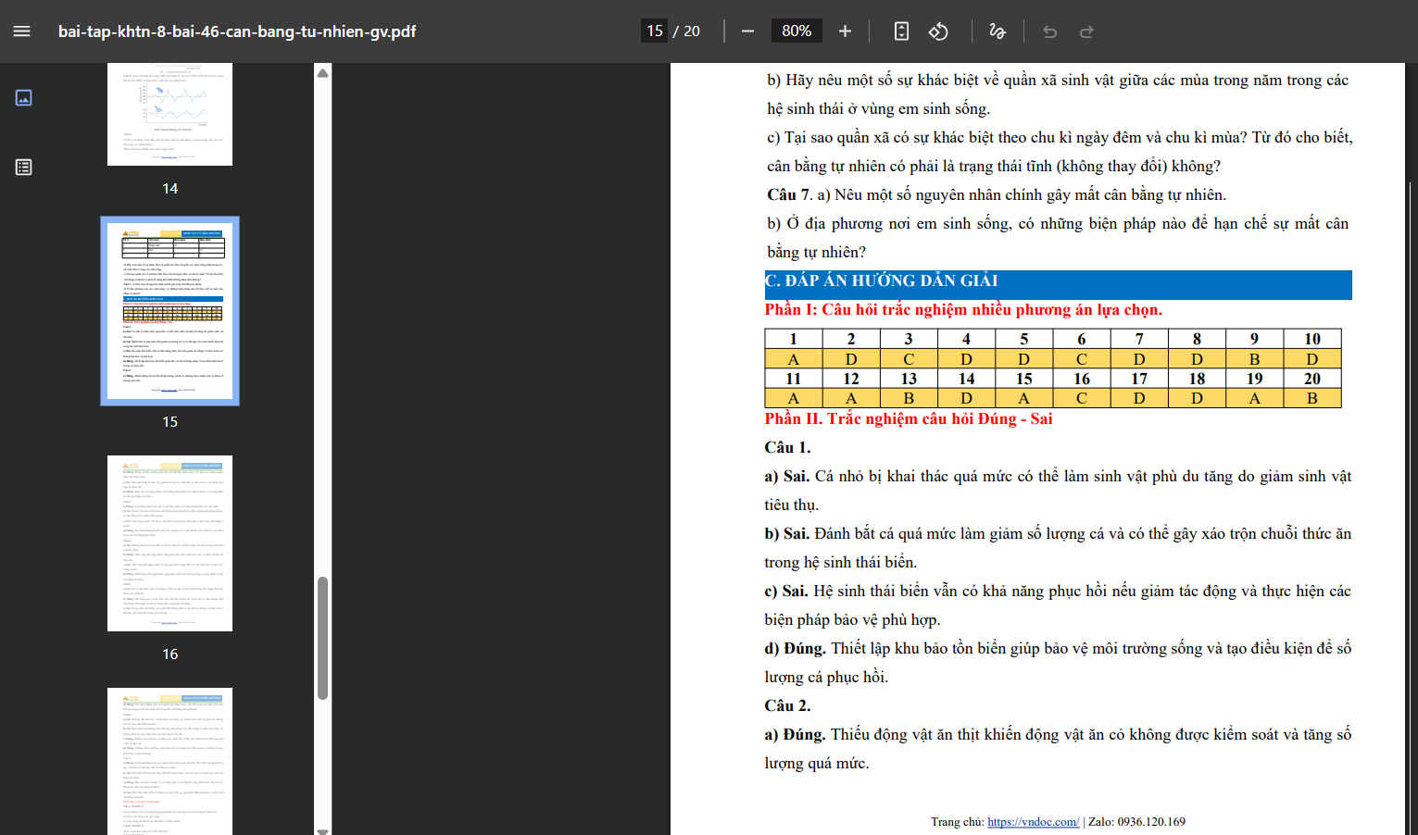Viewport: 1418px width, 835px height.
Task: Open the partially visible page 17 thumbnail
Action: click(x=169, y=761)
